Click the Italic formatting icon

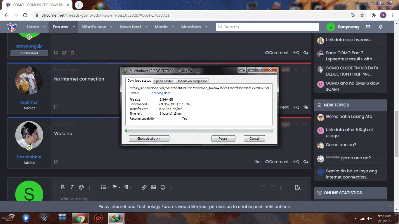[x=72, y=187]
